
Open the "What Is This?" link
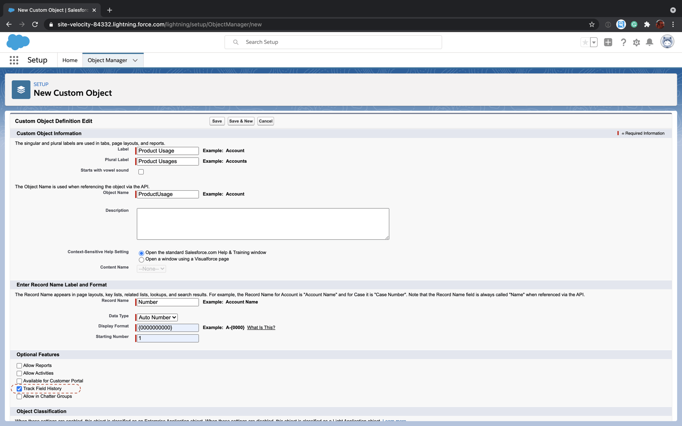[x=261, y=327]
